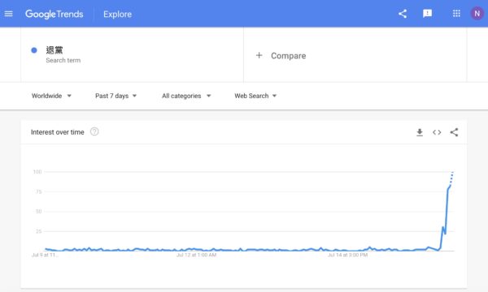The image size is (488, 292).
Task: Expand the Past 7 days dropdown
Action: tap(115, 96)
